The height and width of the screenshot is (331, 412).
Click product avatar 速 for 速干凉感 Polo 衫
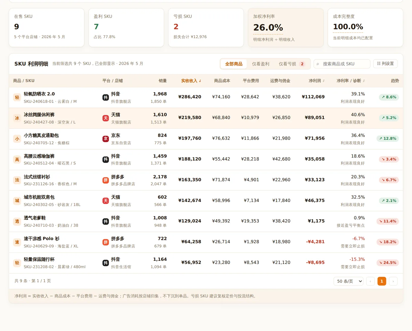[x=17, y=242]
